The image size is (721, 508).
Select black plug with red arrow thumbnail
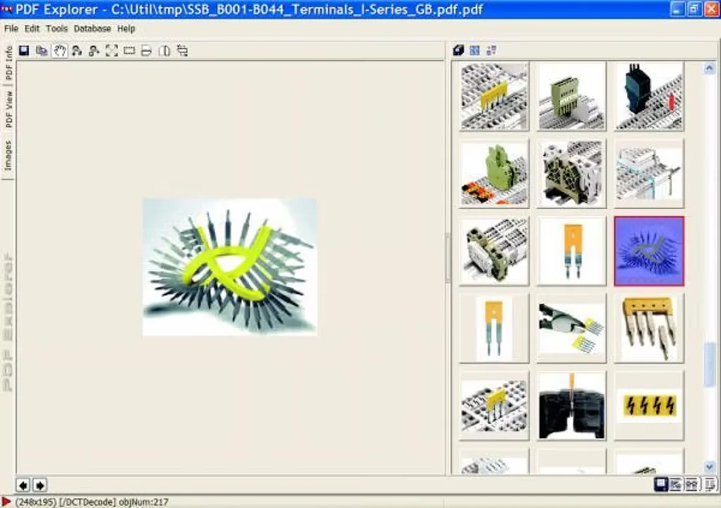point(649,97)
